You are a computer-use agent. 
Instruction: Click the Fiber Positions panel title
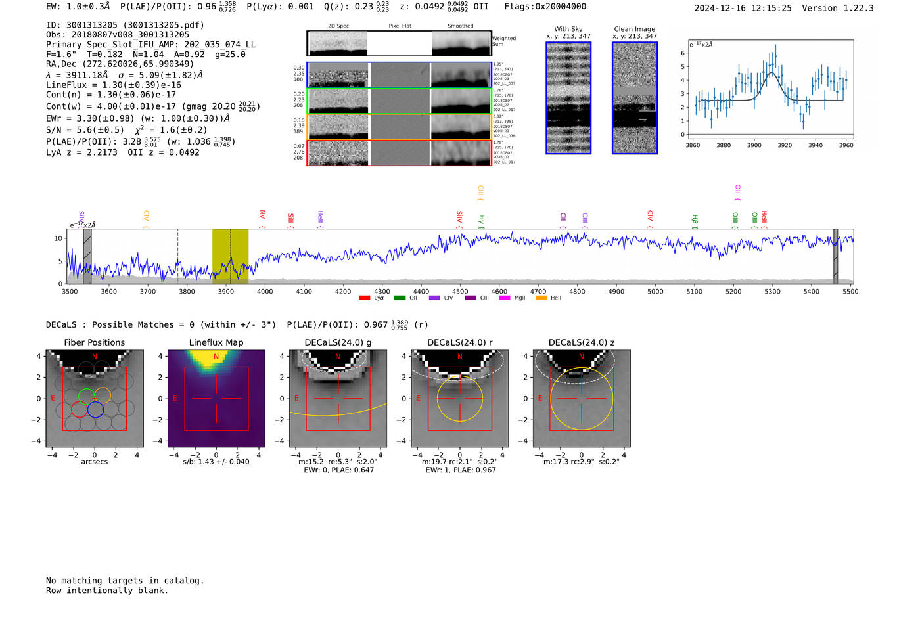[95, 342]
